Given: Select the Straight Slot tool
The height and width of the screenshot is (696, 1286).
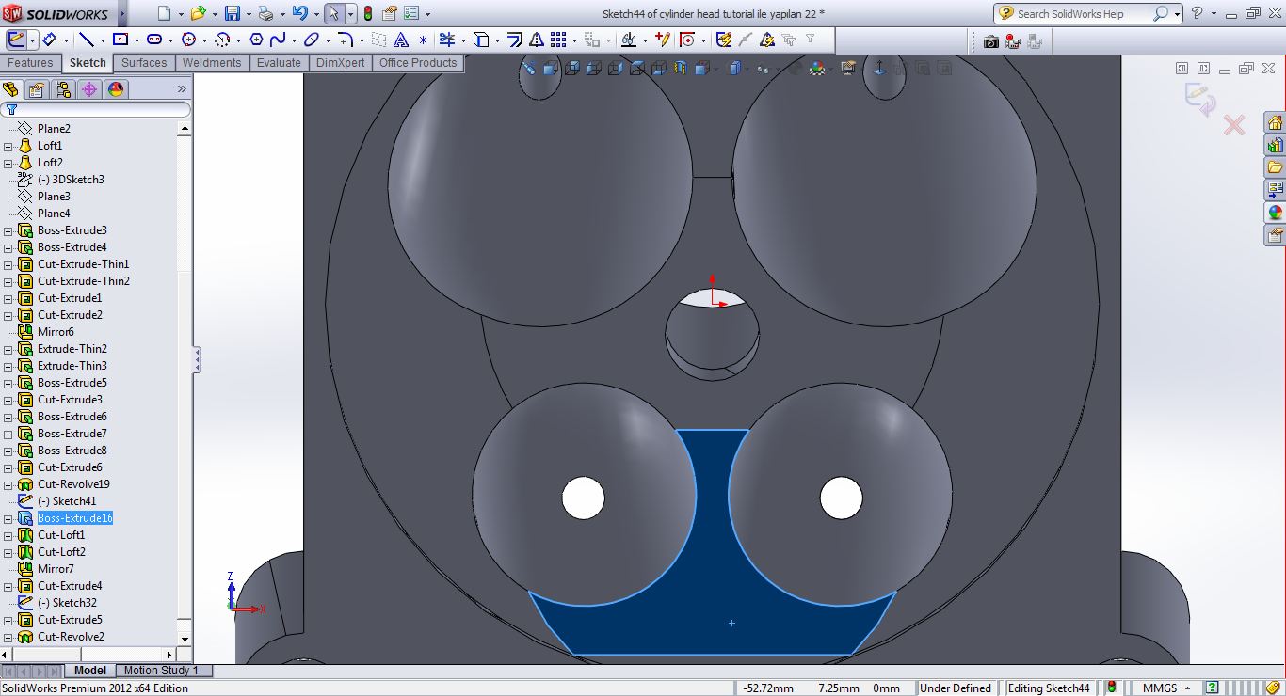Looking at the screenshot, I should [x=154, y=40].
